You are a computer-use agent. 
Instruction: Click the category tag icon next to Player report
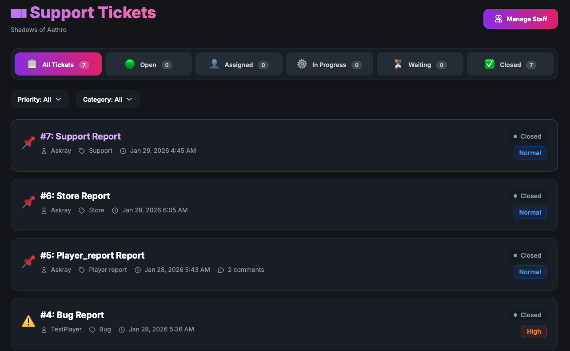point(81,270)
